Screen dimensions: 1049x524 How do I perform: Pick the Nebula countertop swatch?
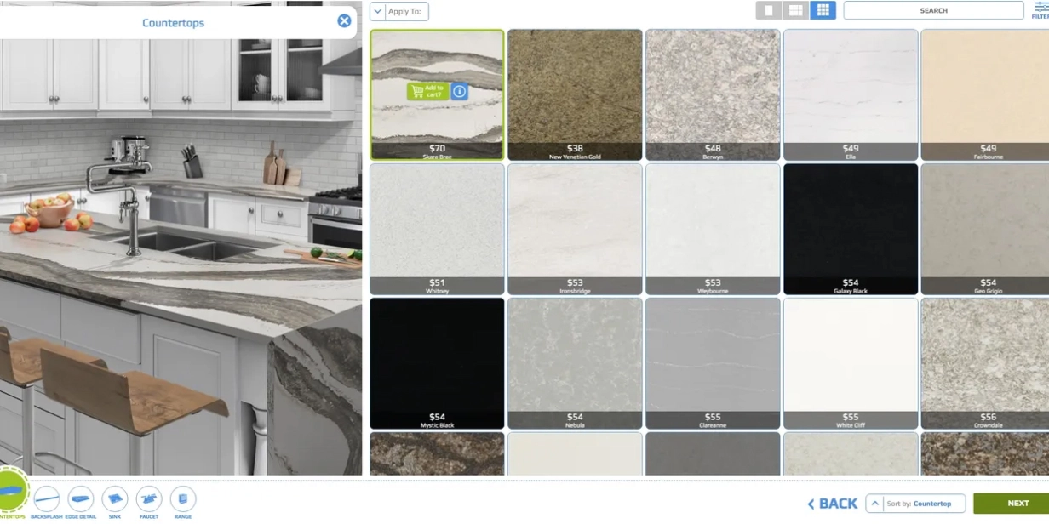pyautogui.click(x=575, y=363)
